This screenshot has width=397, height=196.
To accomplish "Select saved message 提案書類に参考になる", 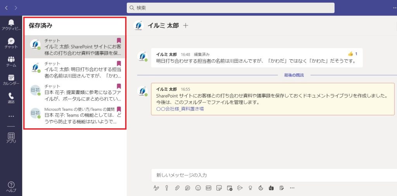I will [x=75, y=93].
